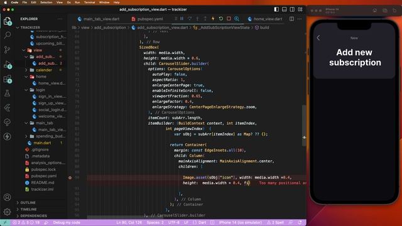
Task: Open the Run menu
Action: (77, 3)
